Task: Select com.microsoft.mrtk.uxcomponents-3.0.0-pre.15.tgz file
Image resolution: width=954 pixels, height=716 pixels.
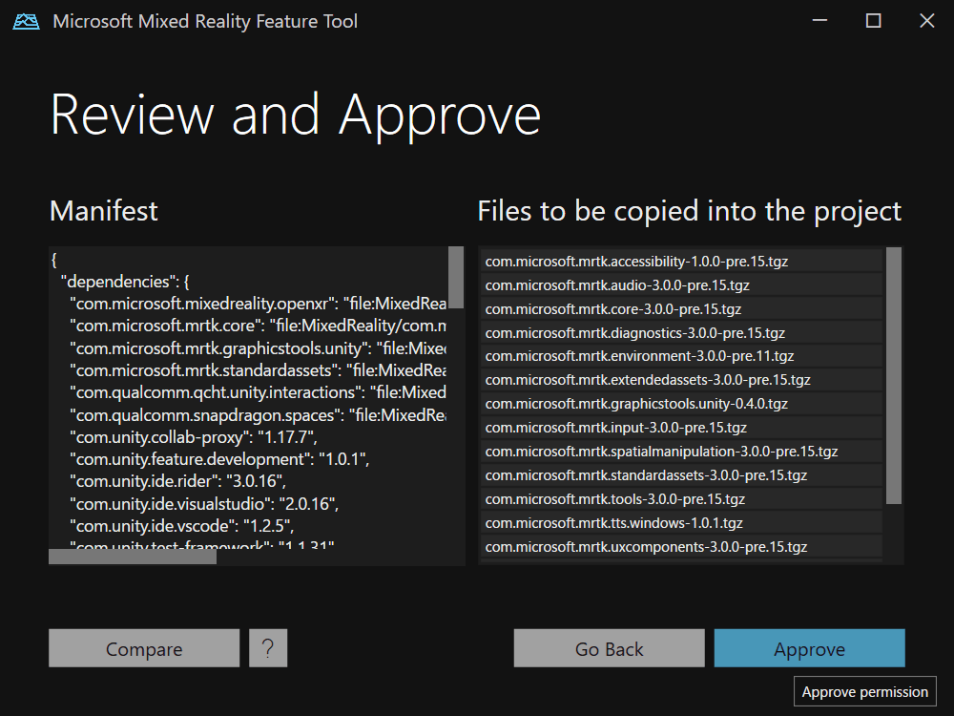Action: point(681,546)
